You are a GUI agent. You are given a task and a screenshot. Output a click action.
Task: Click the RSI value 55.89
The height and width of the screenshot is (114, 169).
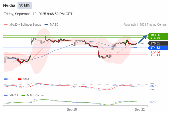(154, 86)
